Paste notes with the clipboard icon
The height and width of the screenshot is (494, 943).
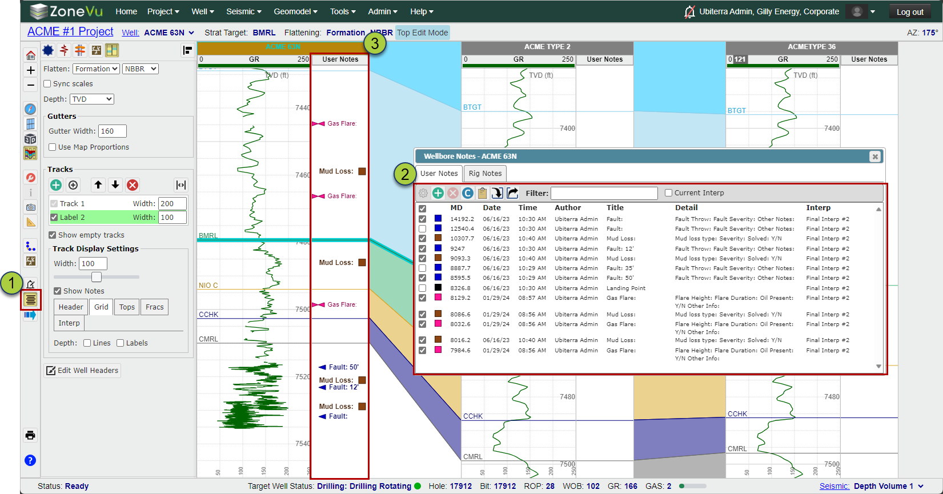483,193
